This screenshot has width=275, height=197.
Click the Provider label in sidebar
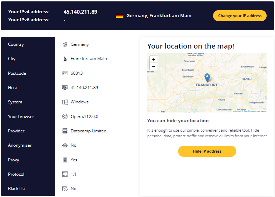[x=16, y=131]
